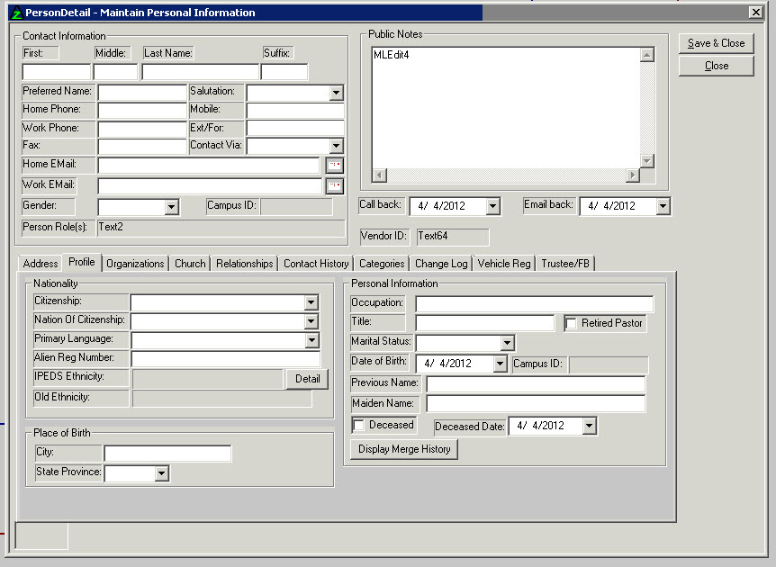Open the Contact History tab
This screenshot has width=776, height=567.
click(x=315, y=264)
